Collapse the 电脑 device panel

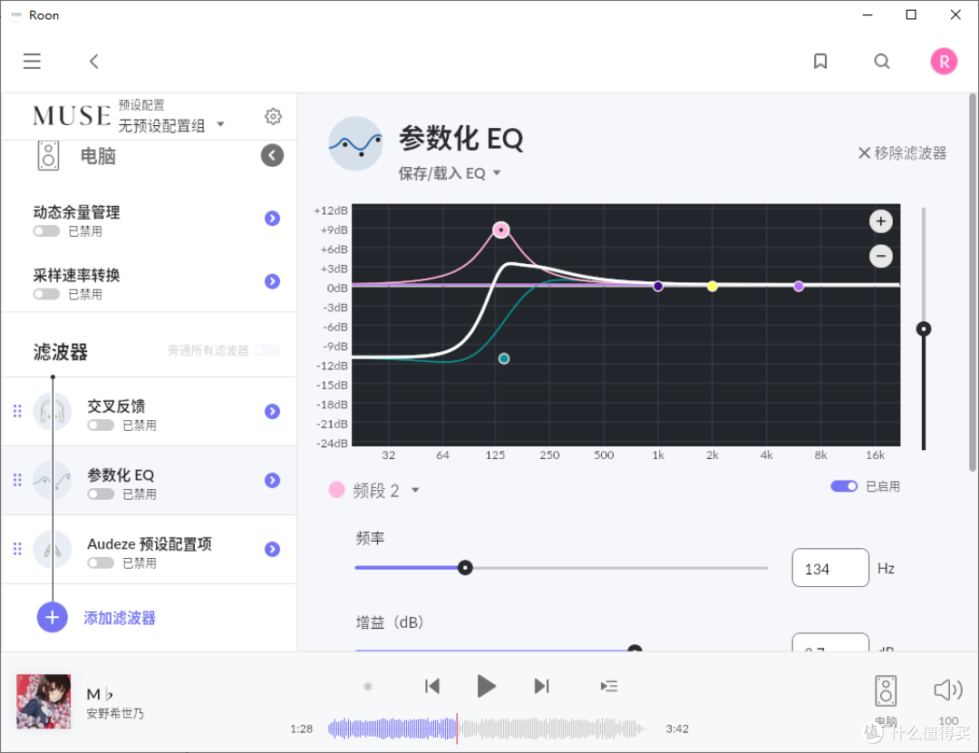point(272,155)
